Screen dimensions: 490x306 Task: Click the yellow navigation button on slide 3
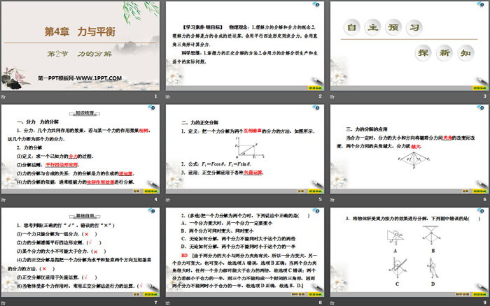click(x=479, y=88)
